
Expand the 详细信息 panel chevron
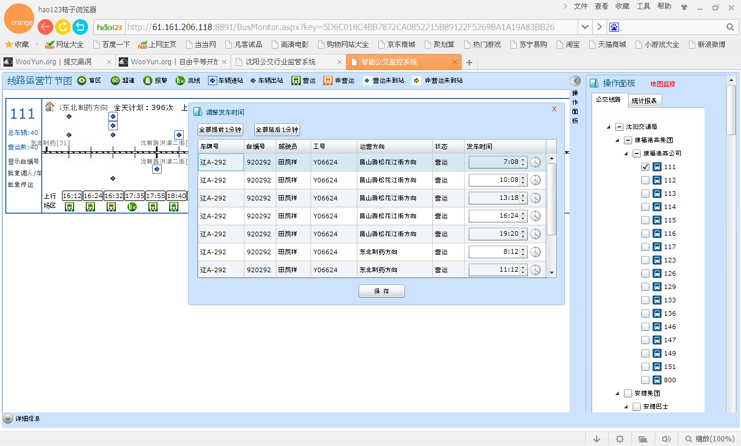point(8,418)
